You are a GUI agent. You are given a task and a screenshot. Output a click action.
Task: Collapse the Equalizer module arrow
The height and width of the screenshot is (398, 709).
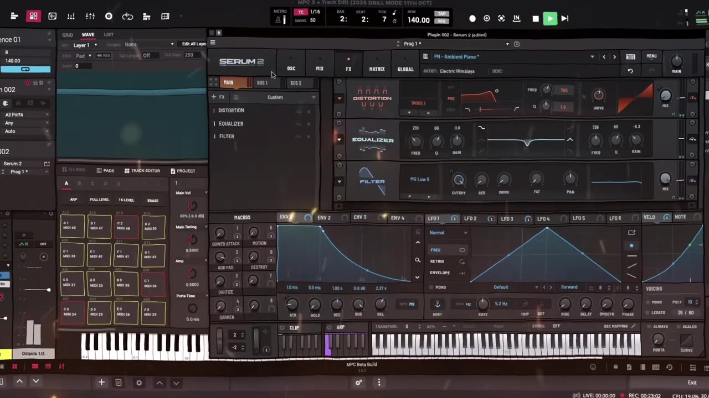point(340,140)
